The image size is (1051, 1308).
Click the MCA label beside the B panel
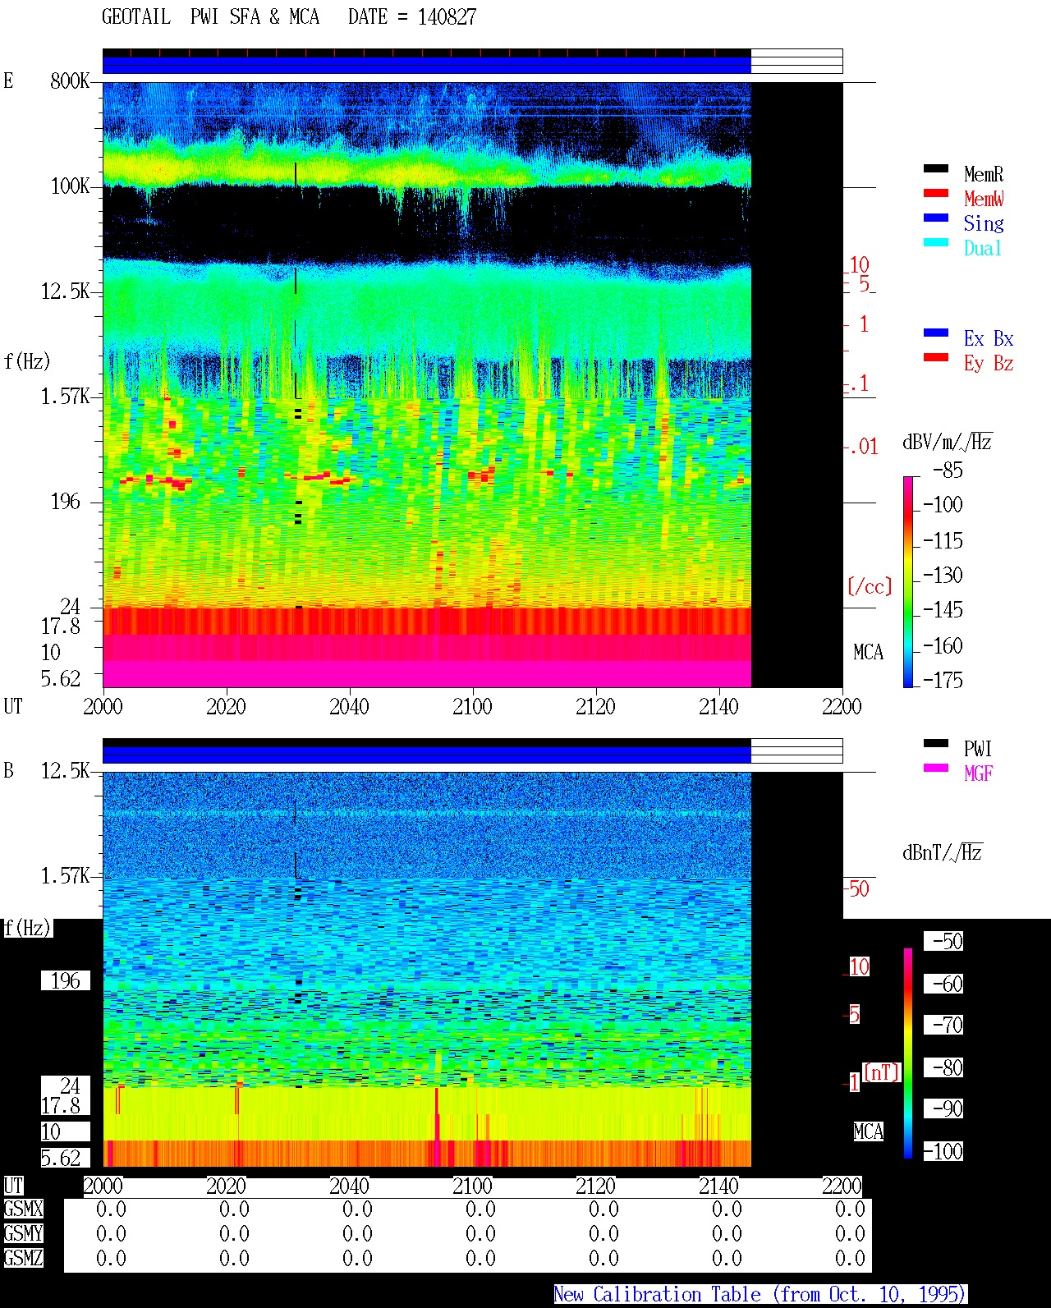[x=869, y=1131]
